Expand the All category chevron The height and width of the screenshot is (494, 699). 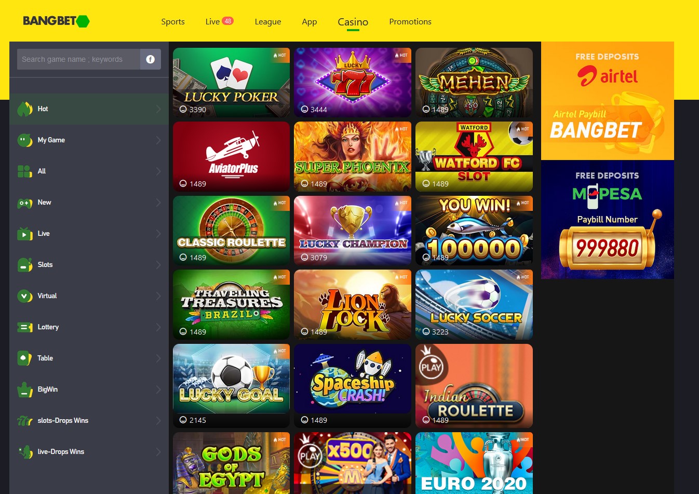tap(158, 171)
